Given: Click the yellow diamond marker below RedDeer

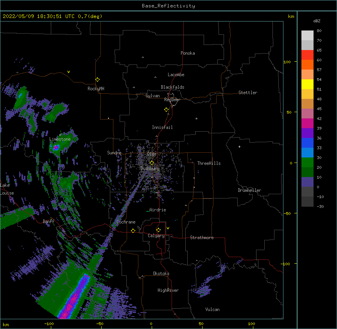Looking at the screenshot, I should 166,109.
